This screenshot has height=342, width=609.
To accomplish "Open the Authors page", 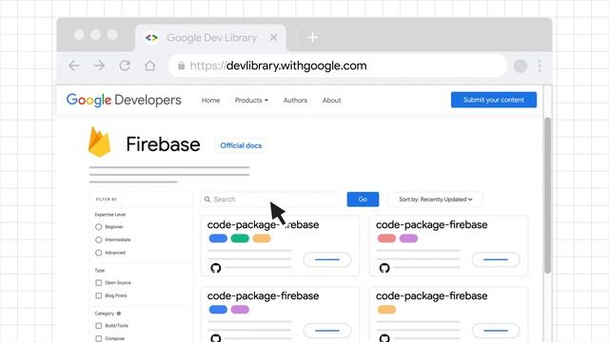I will coord(295,100).
